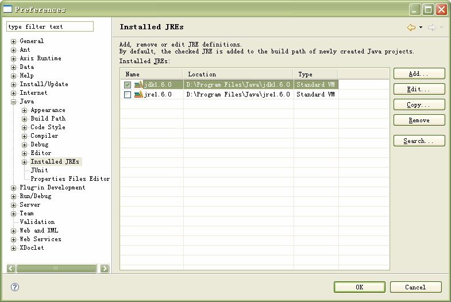Expand the Web and XML node
The image size is (451, 302).
14,231
